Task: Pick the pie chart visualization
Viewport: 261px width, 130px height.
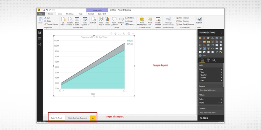Action: (208, 45)
